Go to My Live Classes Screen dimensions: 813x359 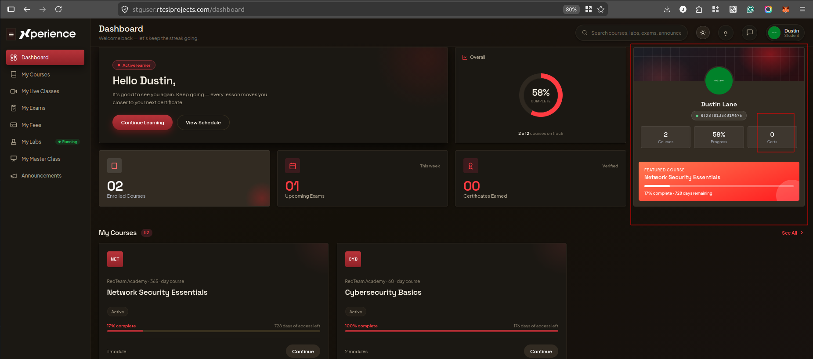tap(45, 91)
